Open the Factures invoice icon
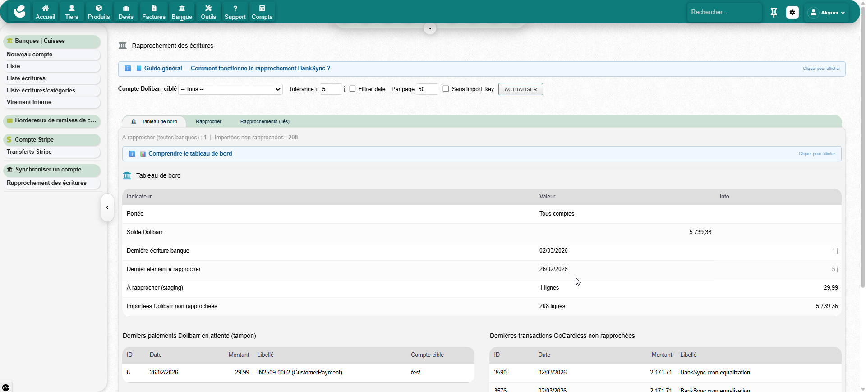Viewport: 866px width, 392px height. 153,9
